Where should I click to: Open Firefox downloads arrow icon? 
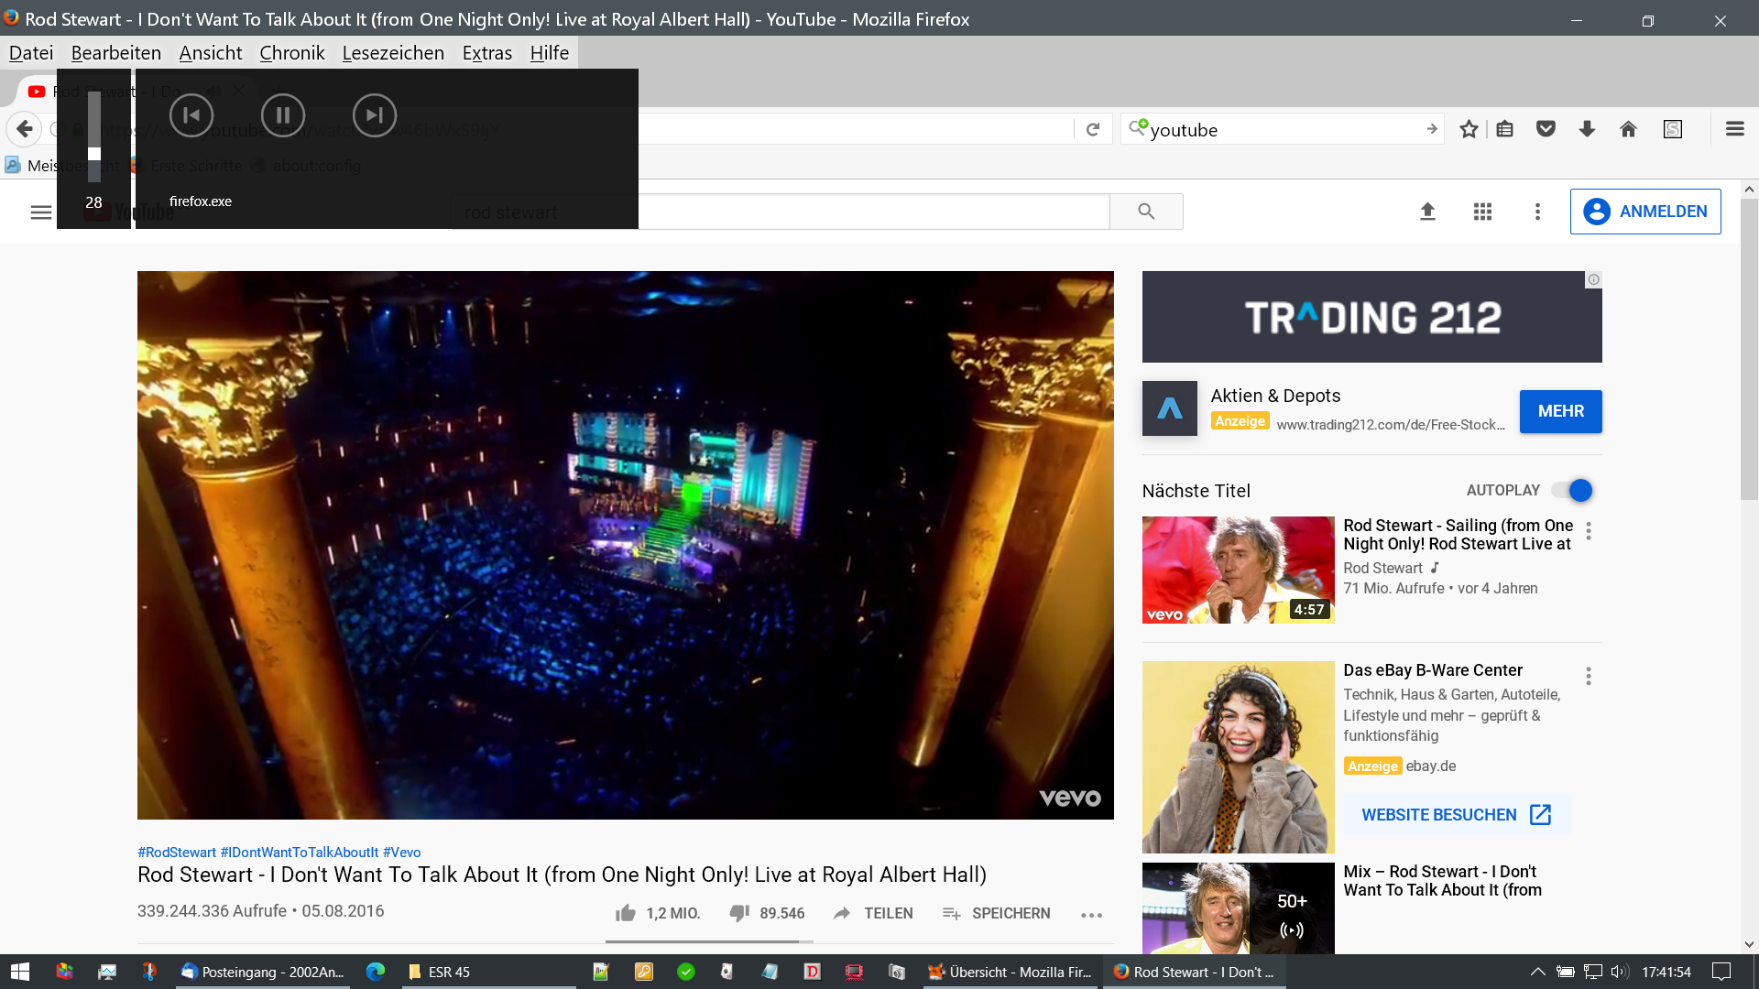coord(1587,129)
